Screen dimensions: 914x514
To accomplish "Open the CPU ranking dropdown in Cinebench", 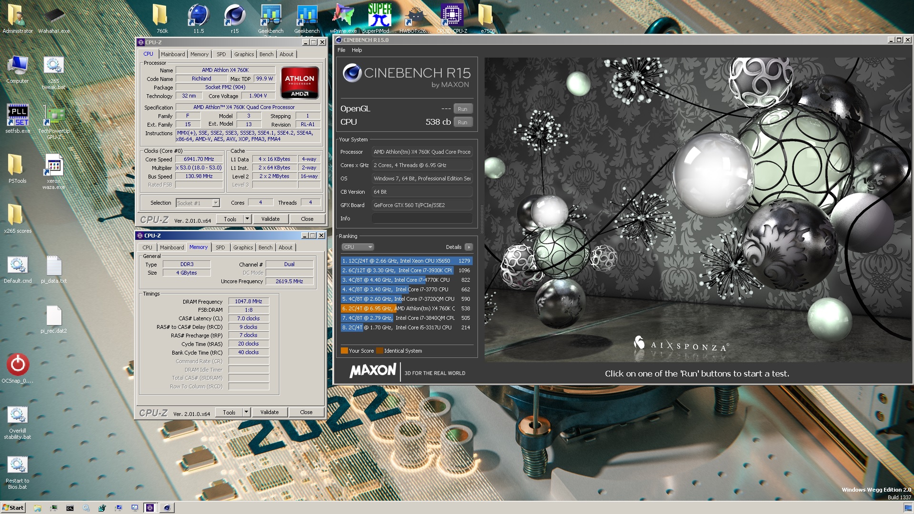I will [358, 247].
